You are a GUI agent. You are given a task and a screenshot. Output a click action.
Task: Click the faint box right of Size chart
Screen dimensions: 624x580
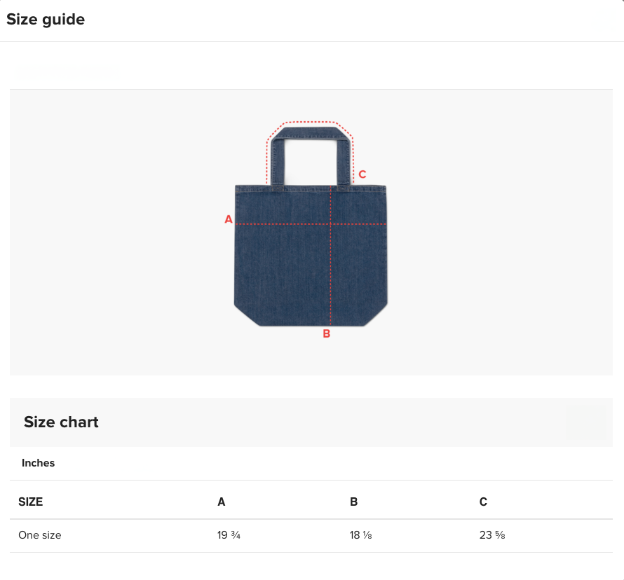point(587,422)
